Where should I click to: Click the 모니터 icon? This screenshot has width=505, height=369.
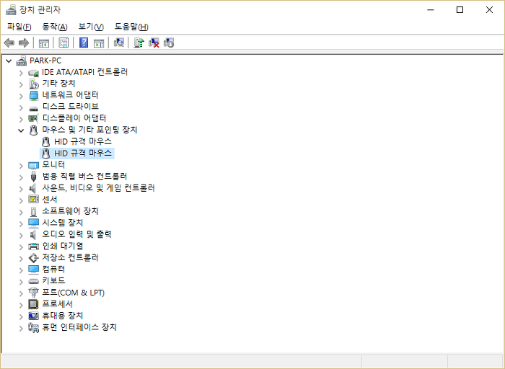pyautogui.click(x=33, y=165)
